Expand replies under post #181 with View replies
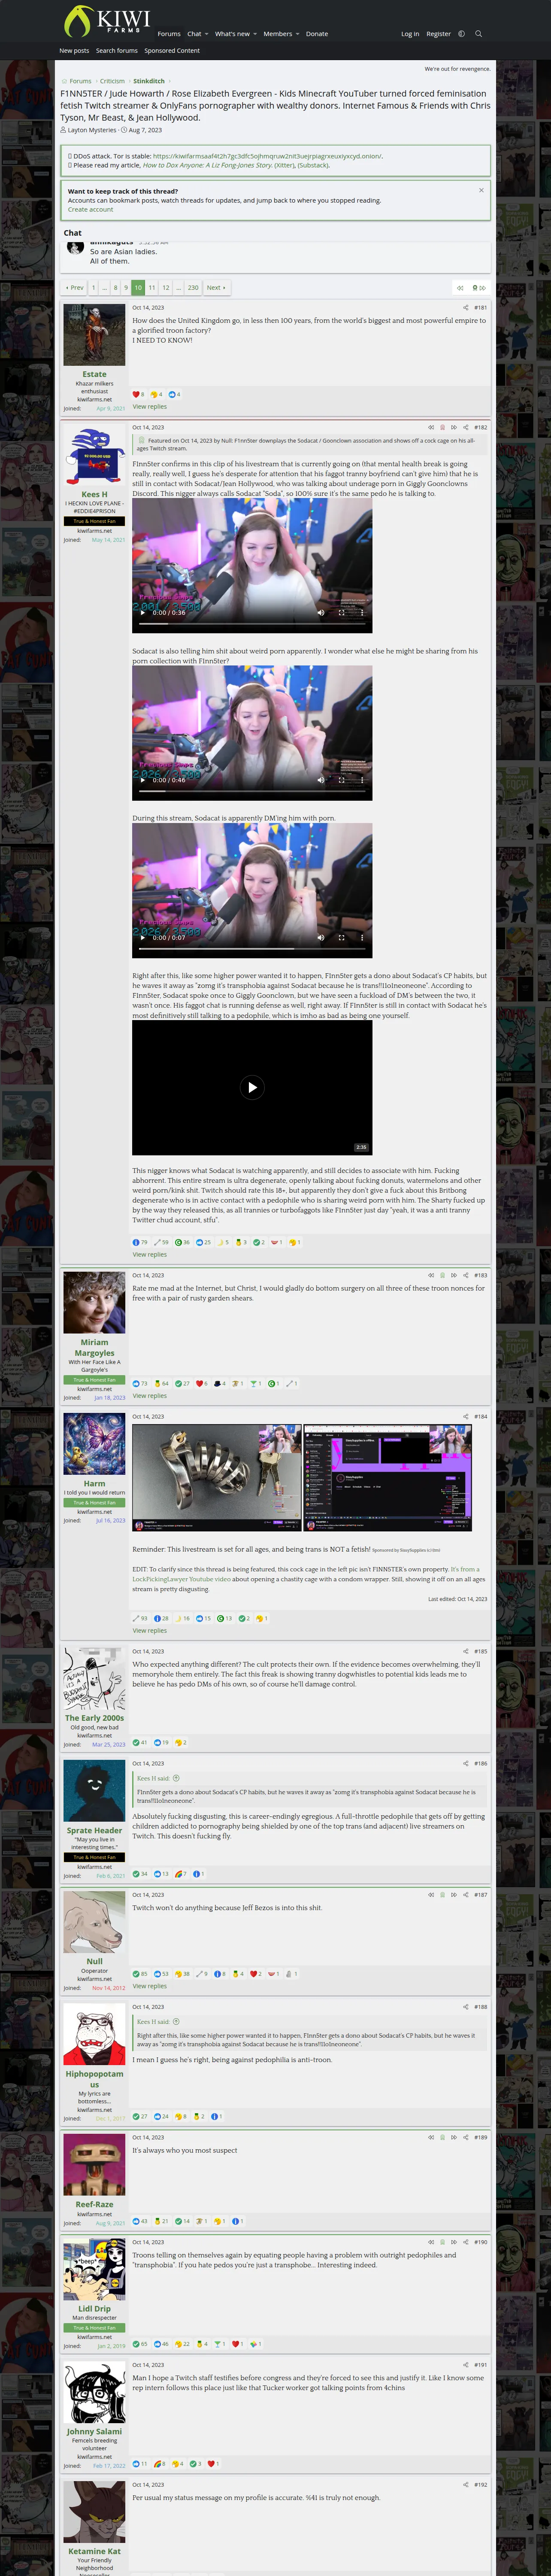 (150, 407)
